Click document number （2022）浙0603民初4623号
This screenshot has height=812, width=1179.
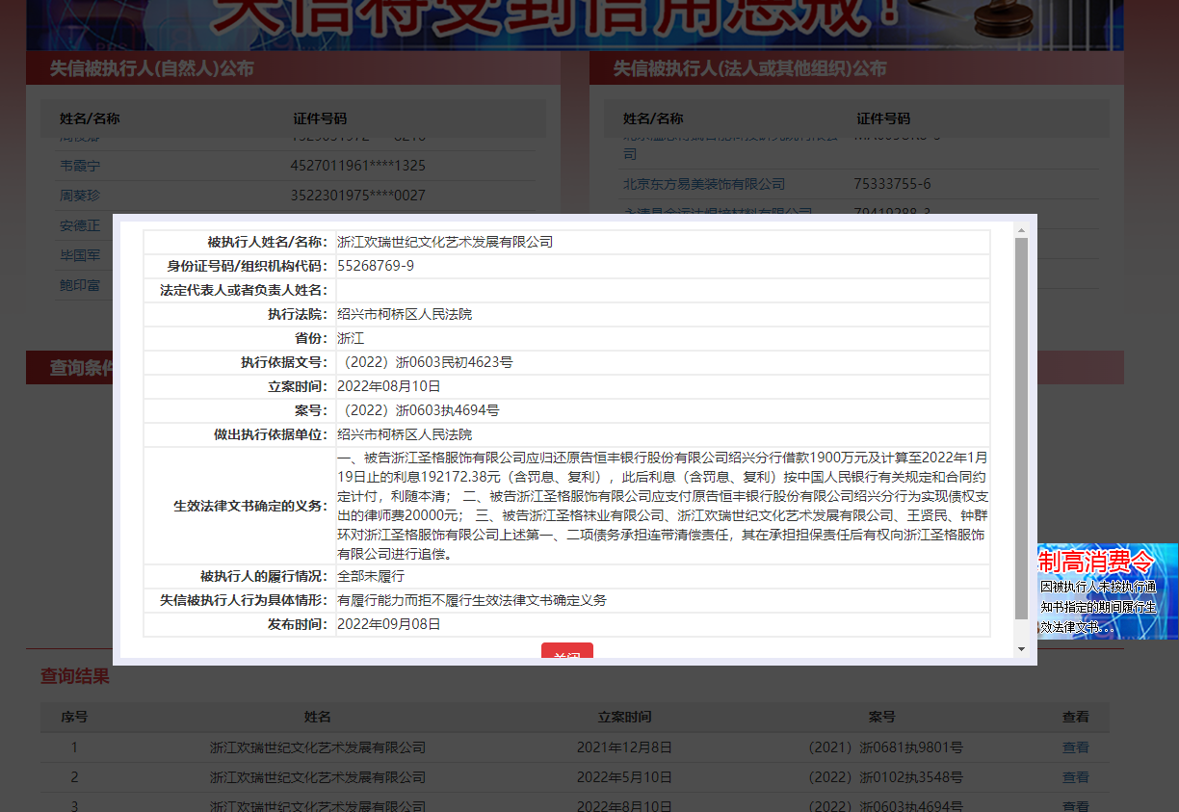[x=425, y=363]
